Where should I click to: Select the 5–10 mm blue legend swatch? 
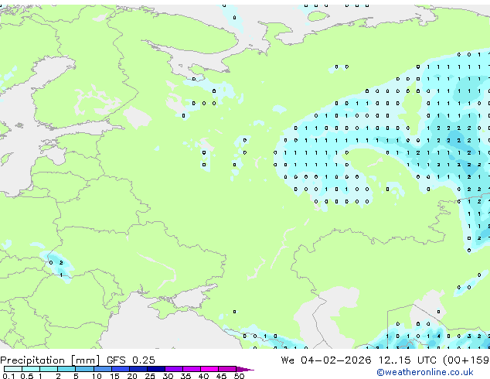click(x=85, y=369)
